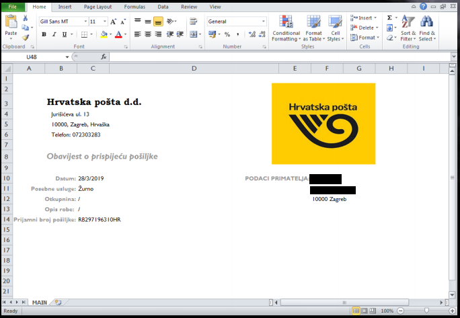Open Sort & Filter menu
Screen dimensions: 460x318
pos(408,28)
